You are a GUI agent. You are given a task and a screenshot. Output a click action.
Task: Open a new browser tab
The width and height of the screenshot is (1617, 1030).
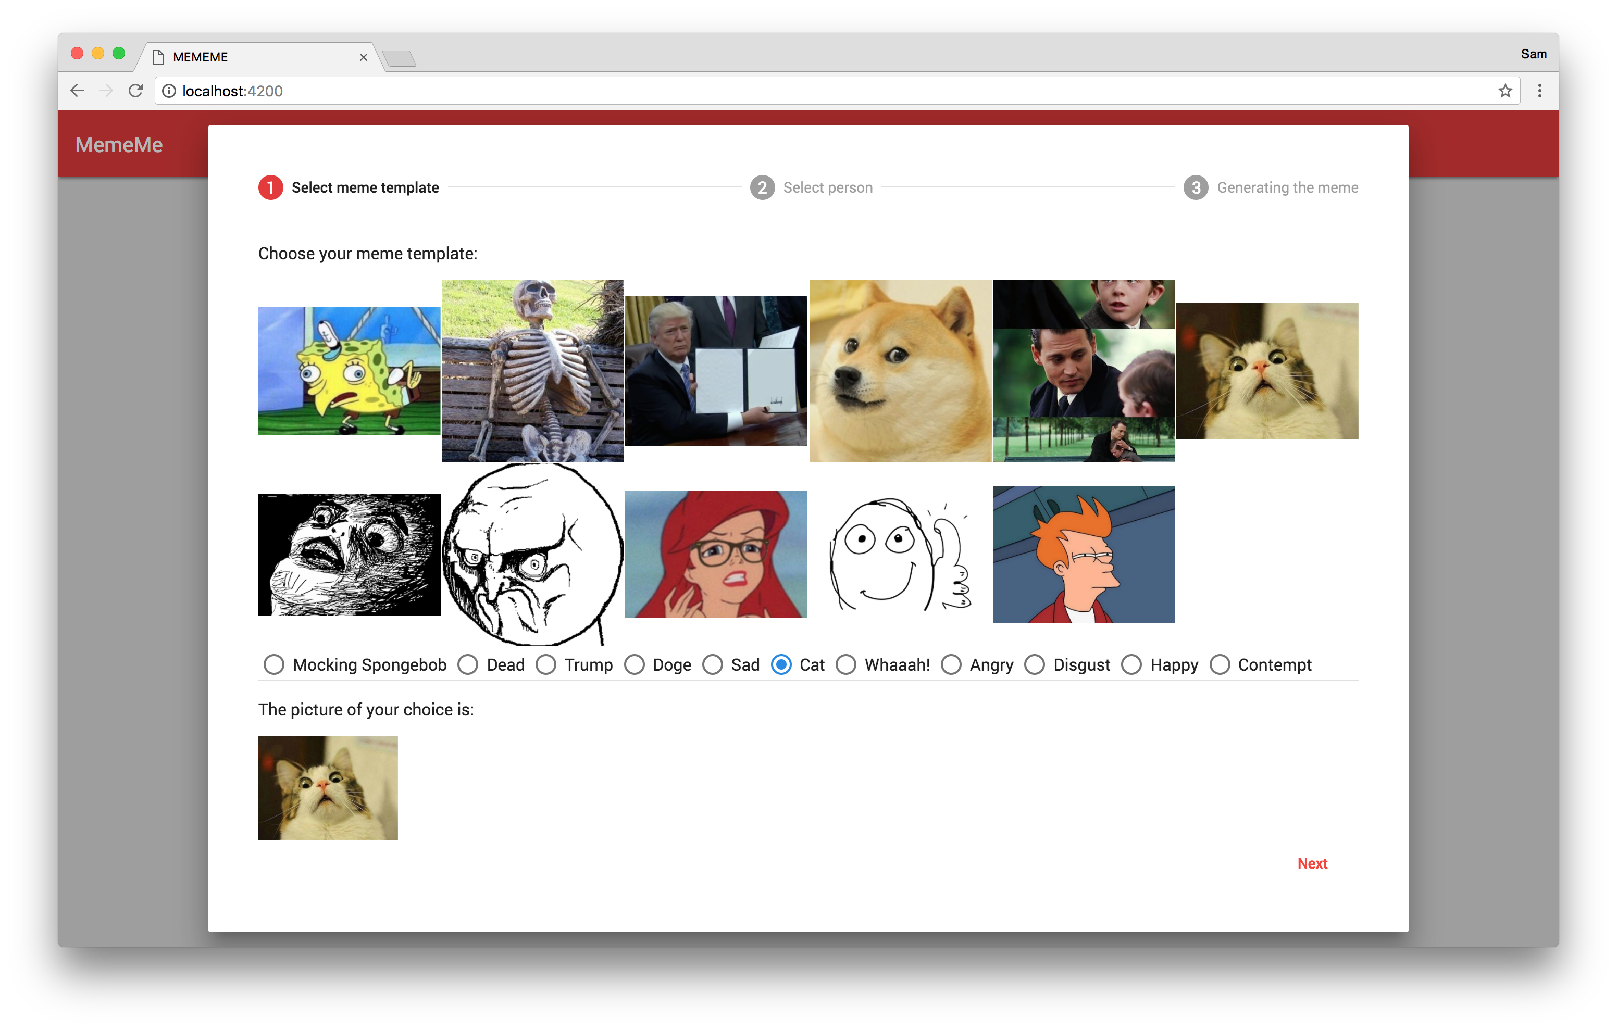click(400, 59)
